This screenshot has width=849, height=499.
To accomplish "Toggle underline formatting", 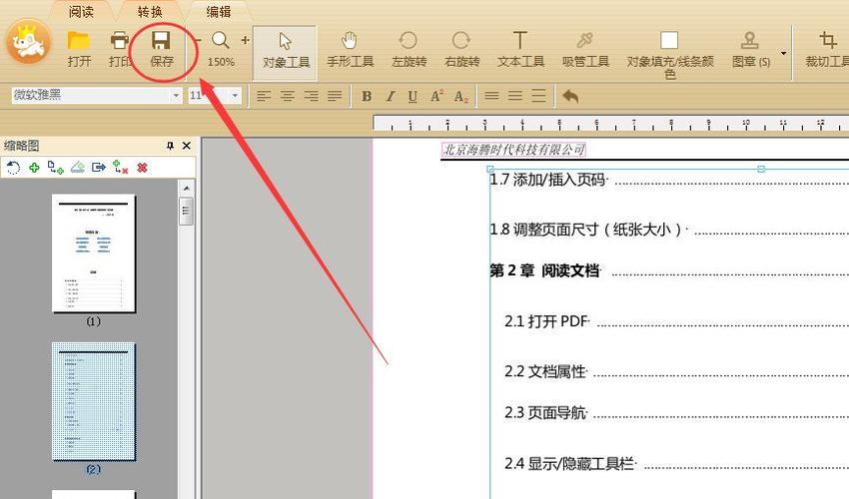I will click(x=413, y=97).
